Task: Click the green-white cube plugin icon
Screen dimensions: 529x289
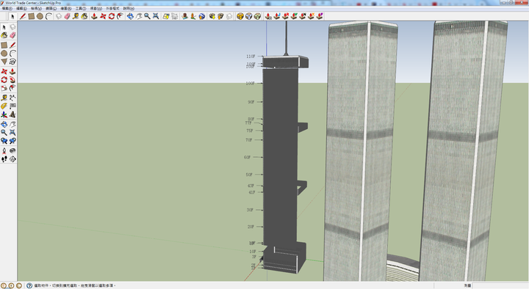Action: (257, 16)
